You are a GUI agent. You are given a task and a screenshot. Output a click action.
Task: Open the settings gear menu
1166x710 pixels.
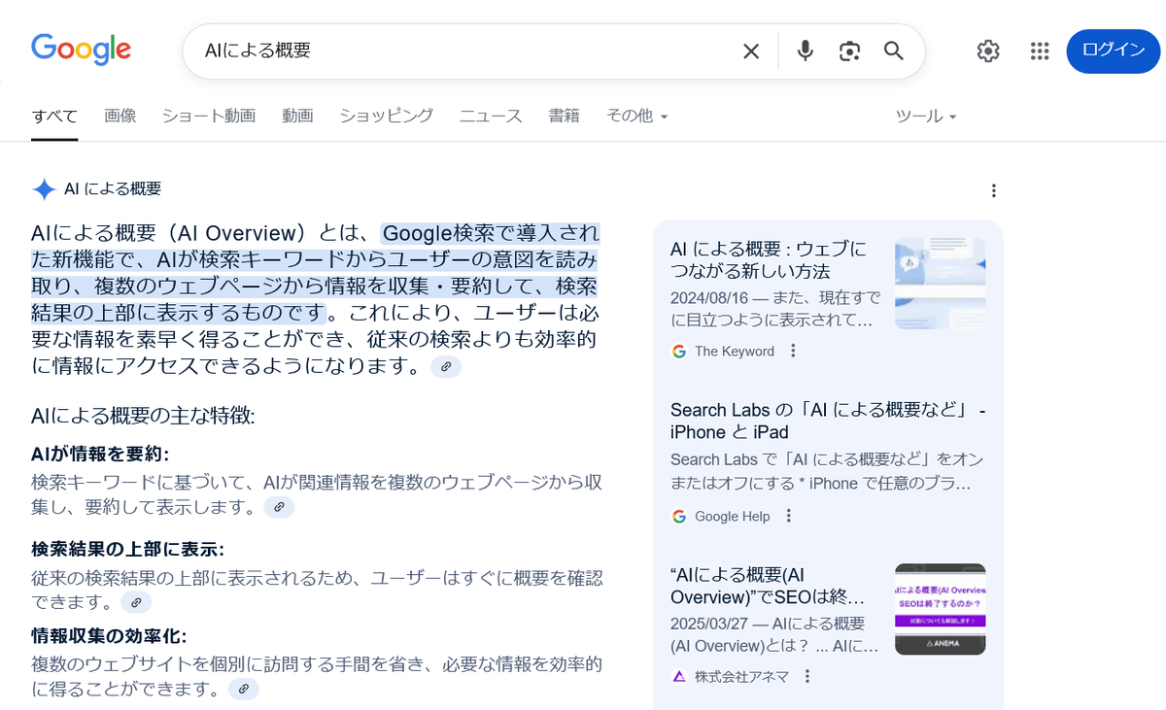tap(988, 51)
